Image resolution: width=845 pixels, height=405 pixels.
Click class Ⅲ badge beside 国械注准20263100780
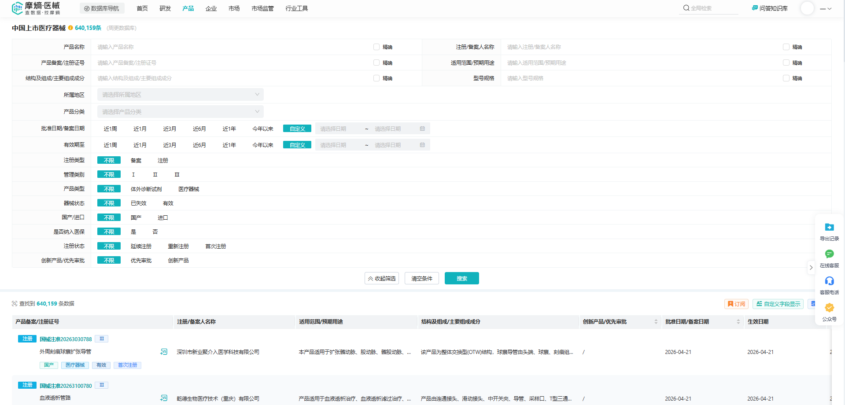(x=102, y=385)
